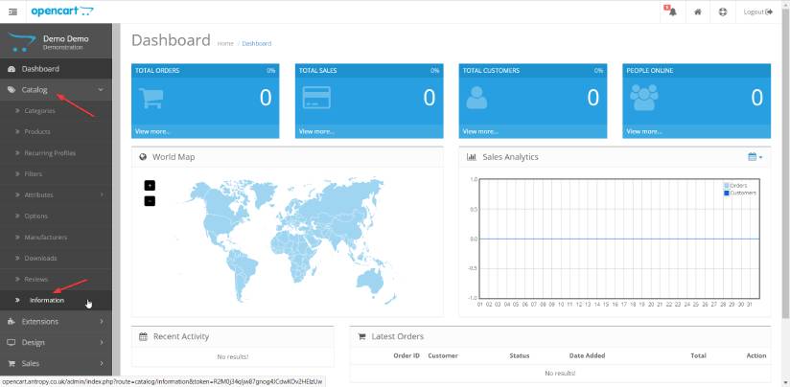Click Information in the Catalog submenu
This screenshot has height=387, width=790.
pyautogui.click(x=47, y=300)
